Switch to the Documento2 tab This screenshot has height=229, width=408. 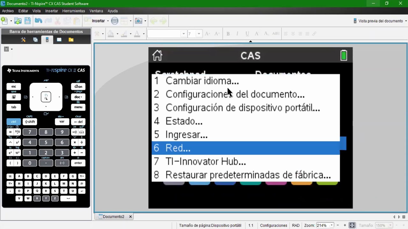pyautogui.click(x=113, y=217)
